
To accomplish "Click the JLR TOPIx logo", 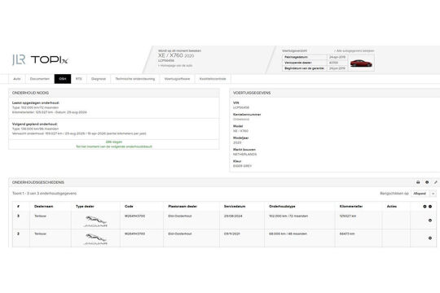I will pos(40,59).
